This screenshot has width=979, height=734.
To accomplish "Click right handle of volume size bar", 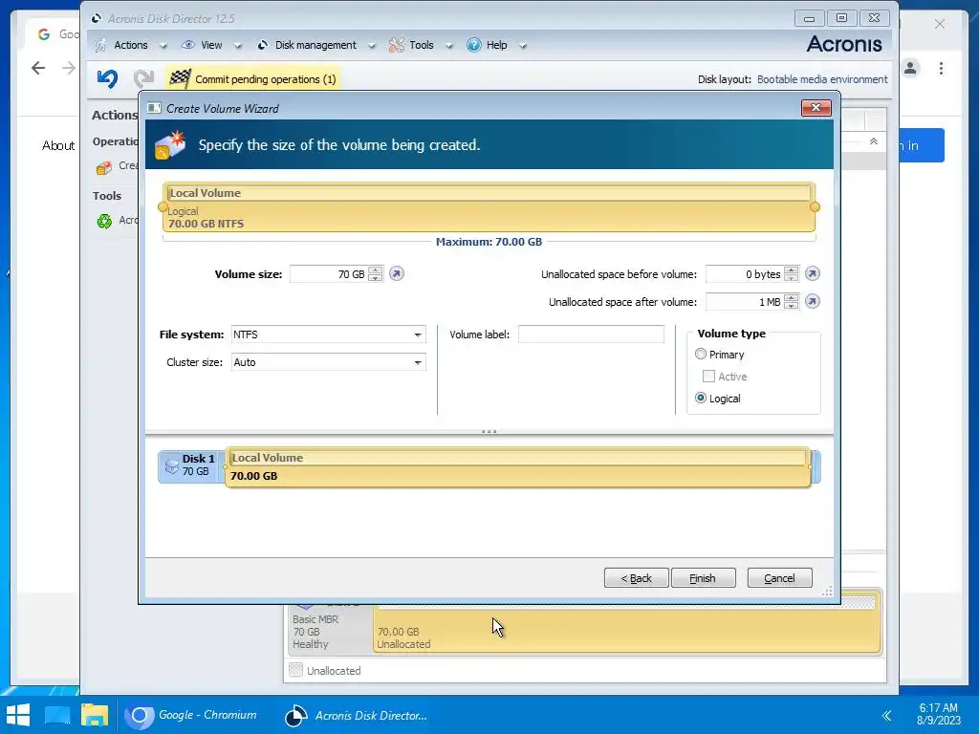I will click(x=815, y=206).
